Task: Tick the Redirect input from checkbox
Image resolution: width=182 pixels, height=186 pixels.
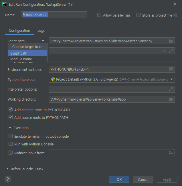Action: click(11, 153)
